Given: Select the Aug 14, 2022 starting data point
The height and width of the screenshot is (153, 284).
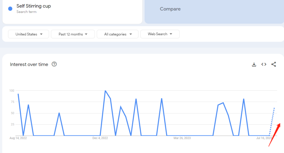Looking at the screenshot, I should coord(18,94).
